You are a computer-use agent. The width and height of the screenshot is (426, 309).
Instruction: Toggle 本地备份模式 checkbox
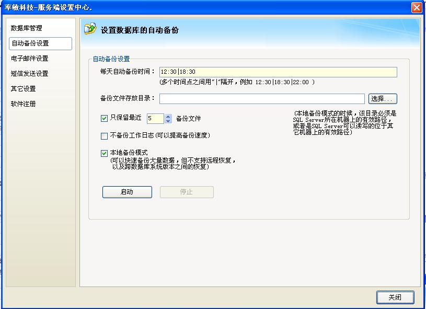(104, 153)
